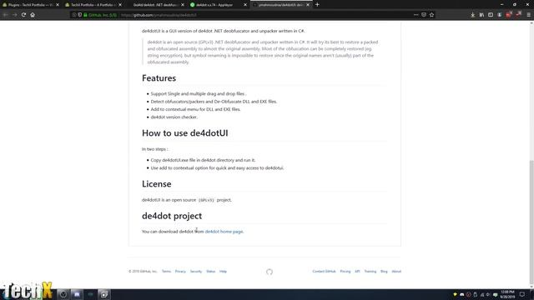Open the Help footer link
The image size is (534, 300).
point(223,272)
